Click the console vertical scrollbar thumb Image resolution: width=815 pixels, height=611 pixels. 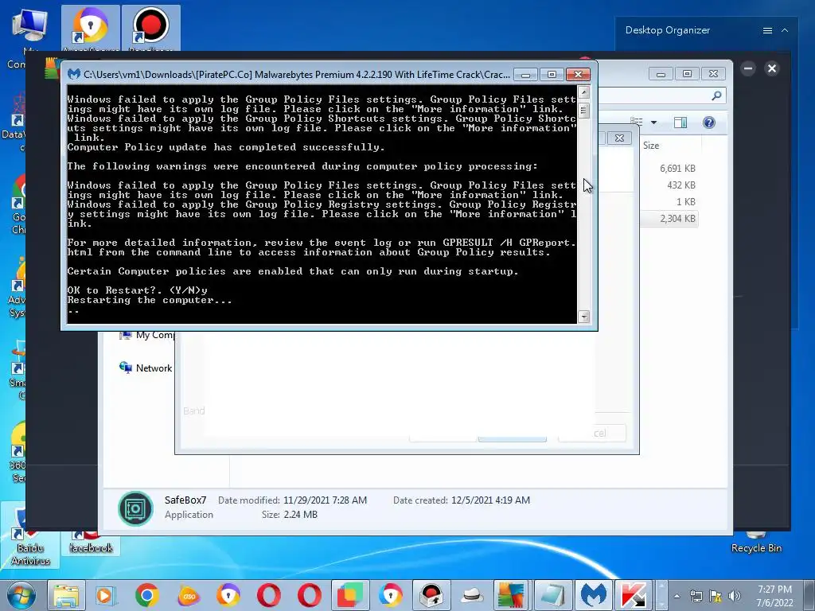[583, 111]
